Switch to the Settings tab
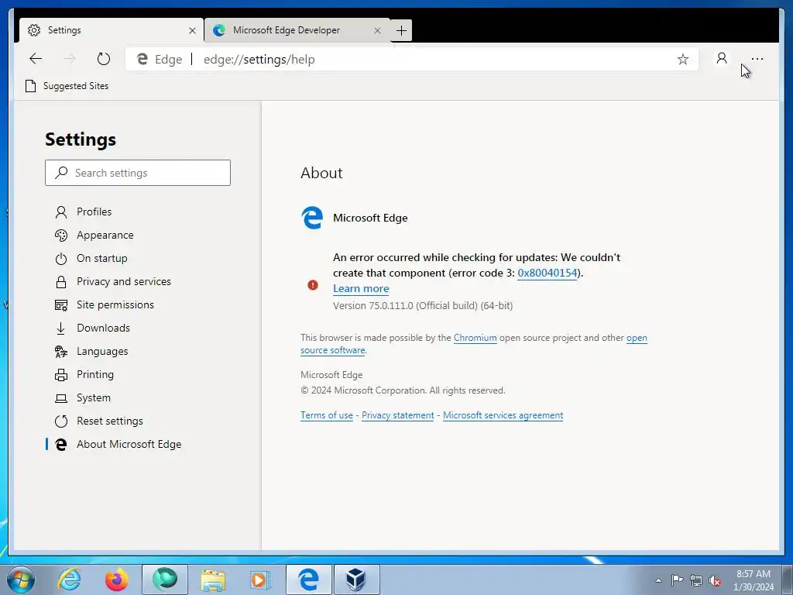This screenshot has height=595, width=793. [112, 30]
